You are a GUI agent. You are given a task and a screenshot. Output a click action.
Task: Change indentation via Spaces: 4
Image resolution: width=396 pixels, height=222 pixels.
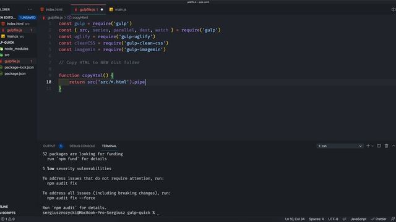point(316,220)
